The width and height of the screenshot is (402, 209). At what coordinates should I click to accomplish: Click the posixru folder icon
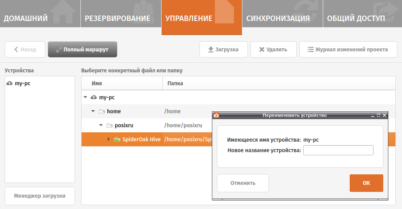(109, 125)
